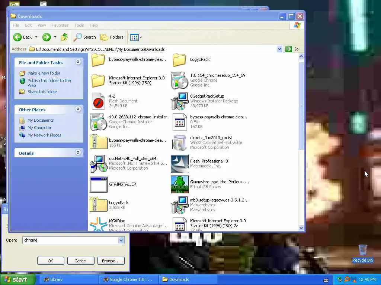Screen dimensions: 381x285
Task: Select Flash_Professional_8 icon
Action: (x=180, y=164)
